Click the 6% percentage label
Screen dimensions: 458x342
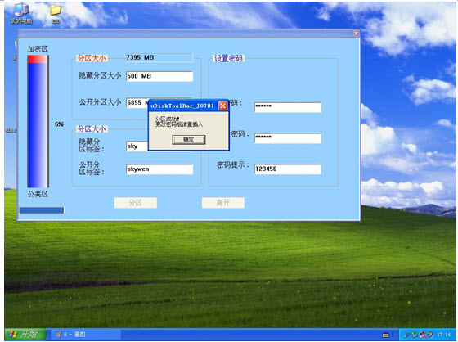click(x=59, y=124)
